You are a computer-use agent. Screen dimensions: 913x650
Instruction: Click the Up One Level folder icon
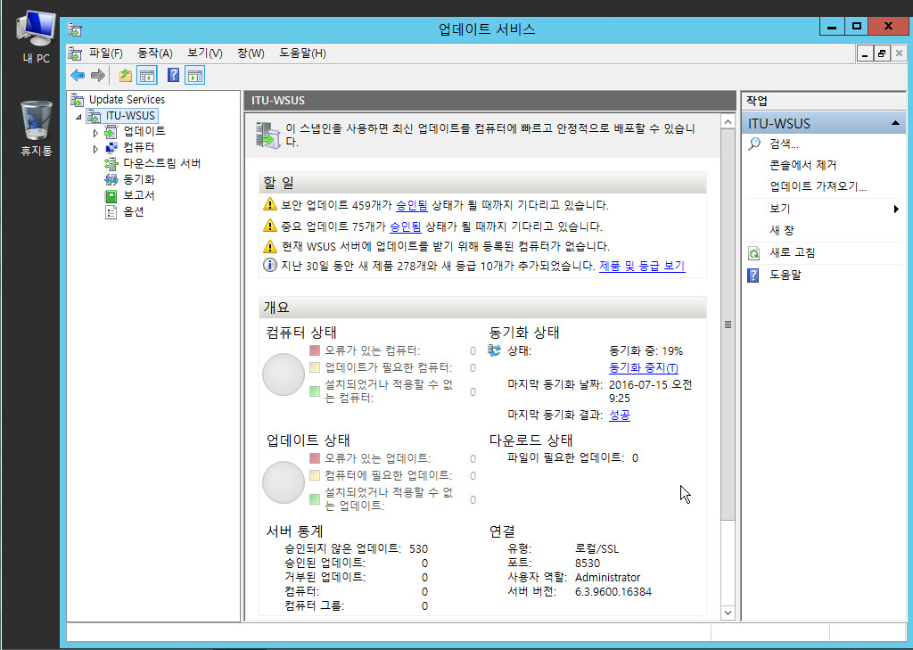click(x=126, y=76)
